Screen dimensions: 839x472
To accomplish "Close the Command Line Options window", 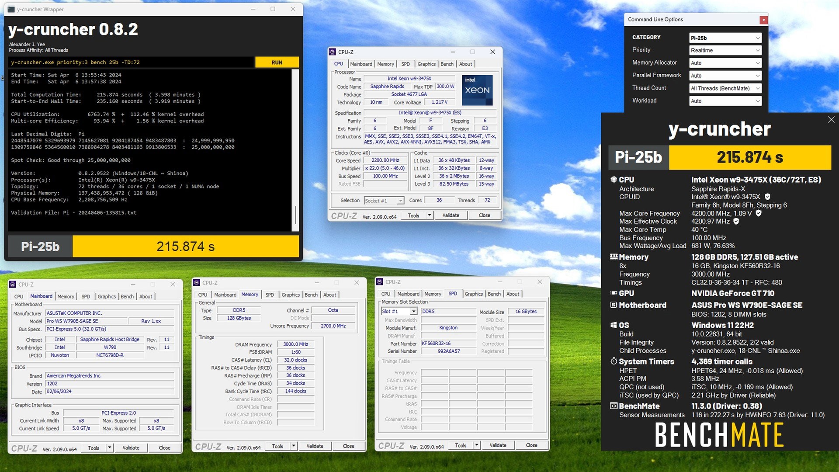I will click(763, 20).
